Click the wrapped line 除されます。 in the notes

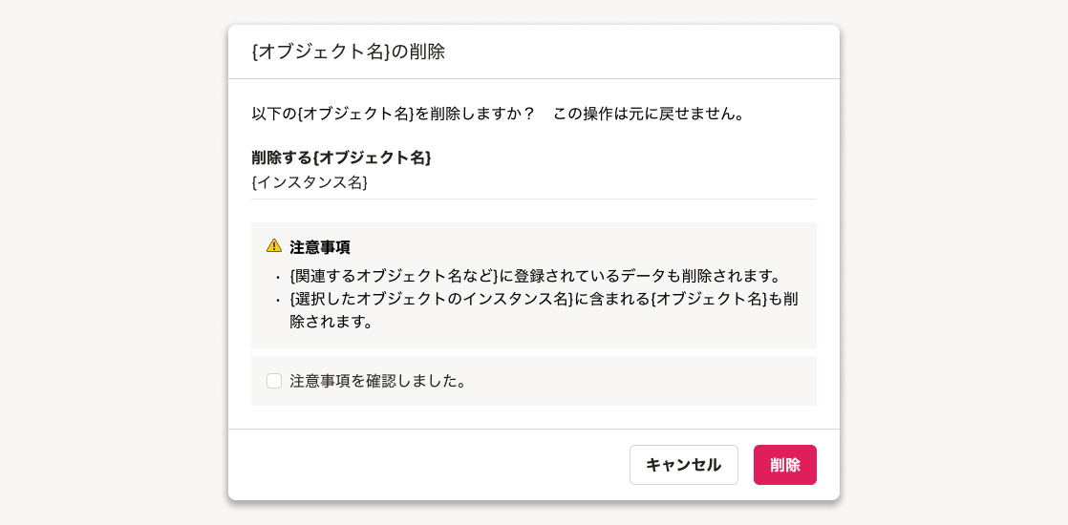[331, 322]
